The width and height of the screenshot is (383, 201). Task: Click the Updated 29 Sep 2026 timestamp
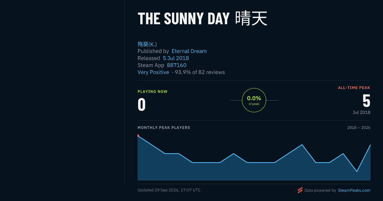pos(169,190)
